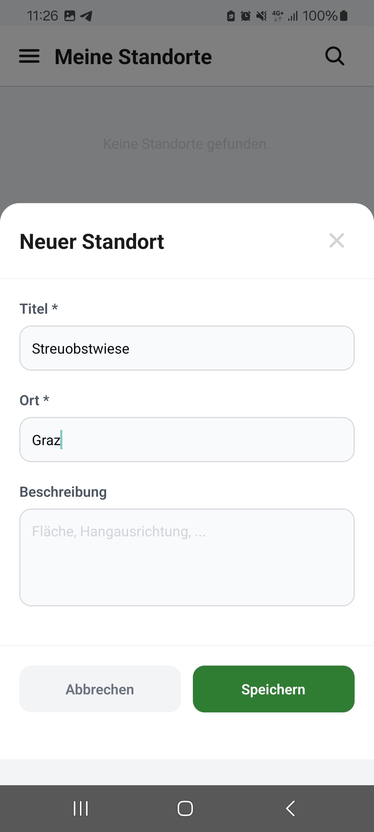Close the Neuer Standort dialog
This screenshot has height=832, width=374.
point(337,241)
